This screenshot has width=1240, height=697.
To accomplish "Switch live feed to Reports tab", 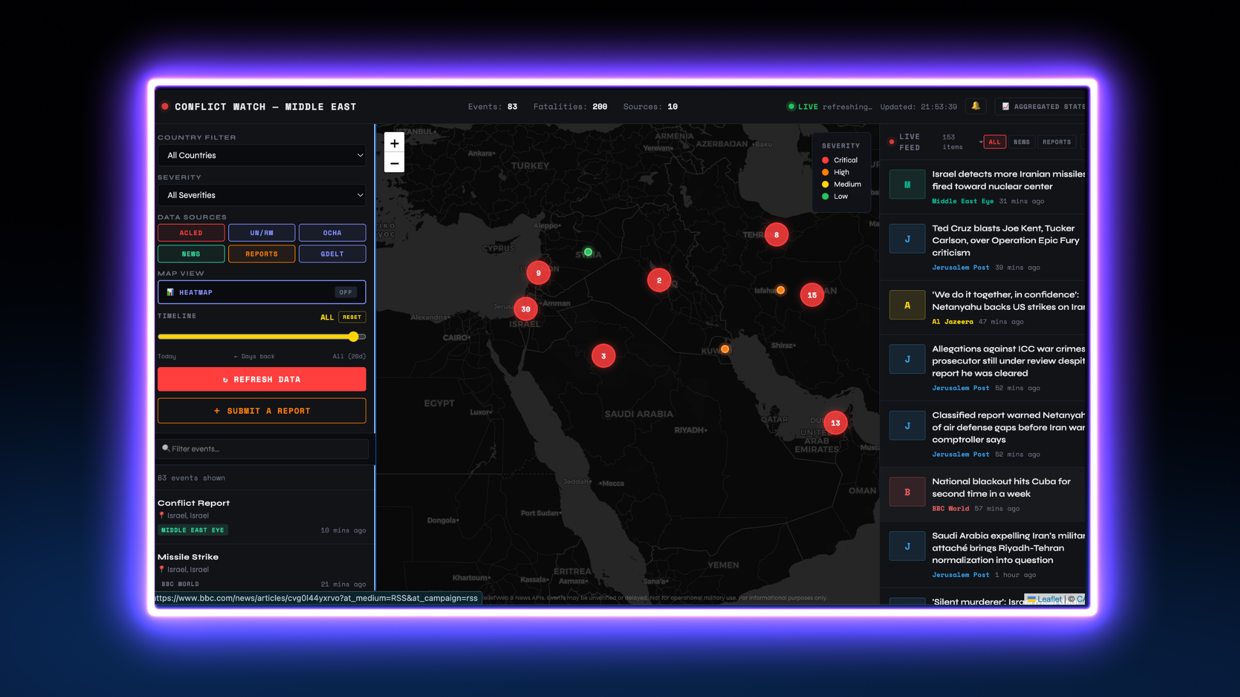I will click(1056, 142).
